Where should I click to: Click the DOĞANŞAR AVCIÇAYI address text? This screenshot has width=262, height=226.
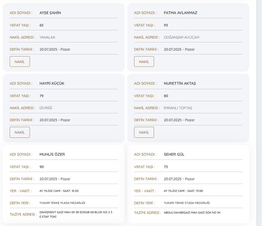pos(182,38)
